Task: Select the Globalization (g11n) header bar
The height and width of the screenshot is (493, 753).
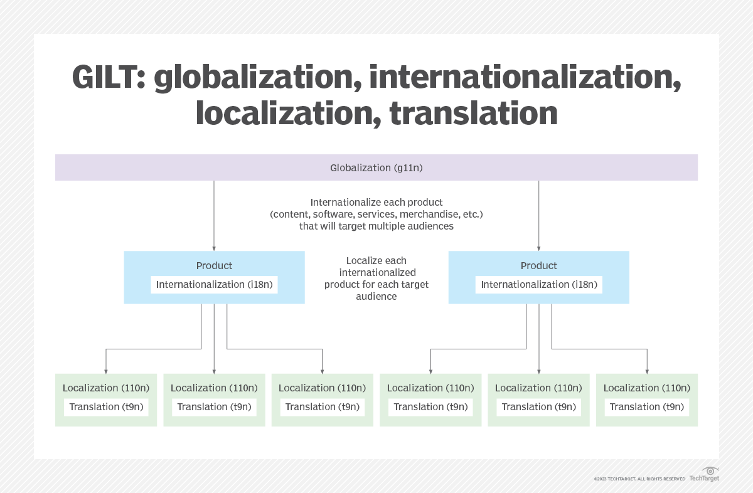Action: point(376,167)
